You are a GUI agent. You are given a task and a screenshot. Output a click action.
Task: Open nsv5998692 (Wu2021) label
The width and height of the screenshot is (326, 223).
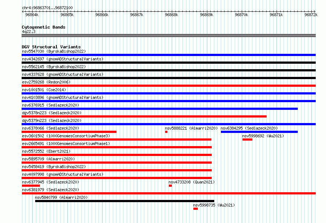[263, 136]
